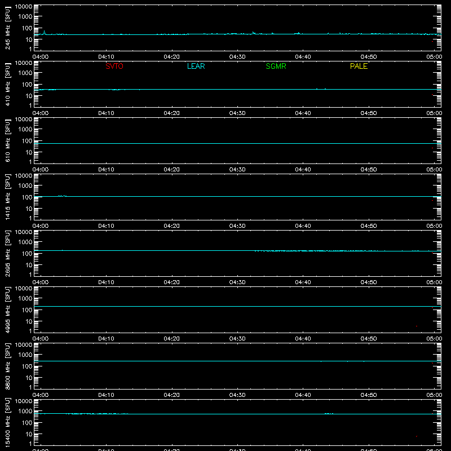Select the 8800 MHz [SFU] axis title

click(x=7, y=366)
